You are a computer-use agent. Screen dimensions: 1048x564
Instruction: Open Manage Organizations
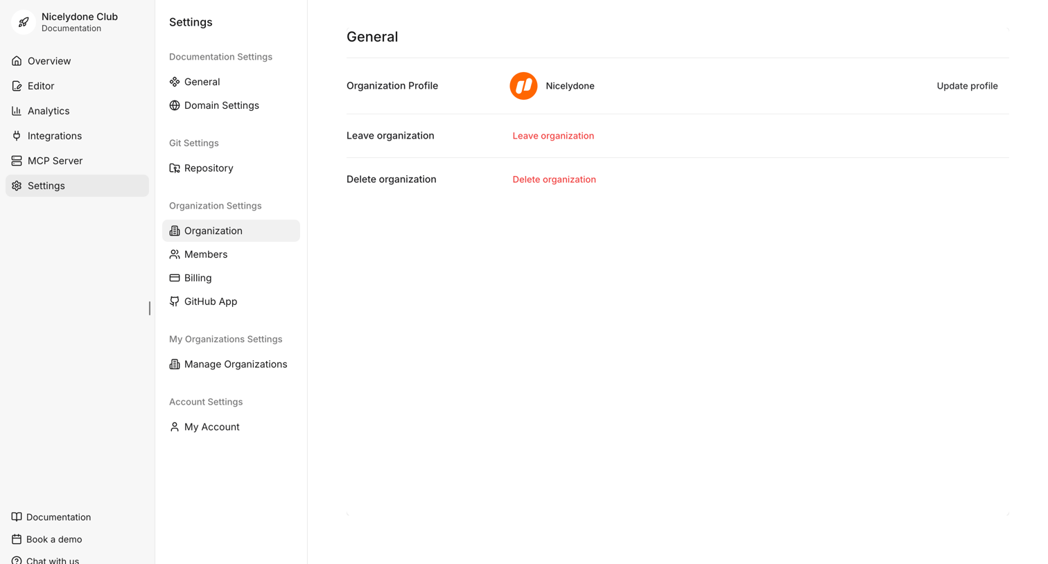231,364
